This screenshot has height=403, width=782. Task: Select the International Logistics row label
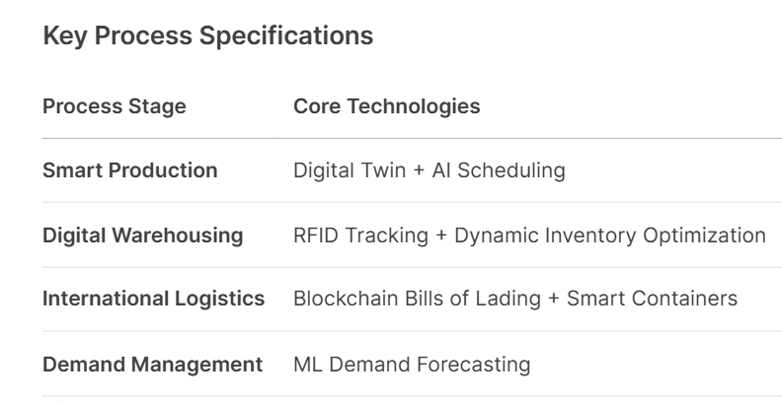(x=153, y=300)
